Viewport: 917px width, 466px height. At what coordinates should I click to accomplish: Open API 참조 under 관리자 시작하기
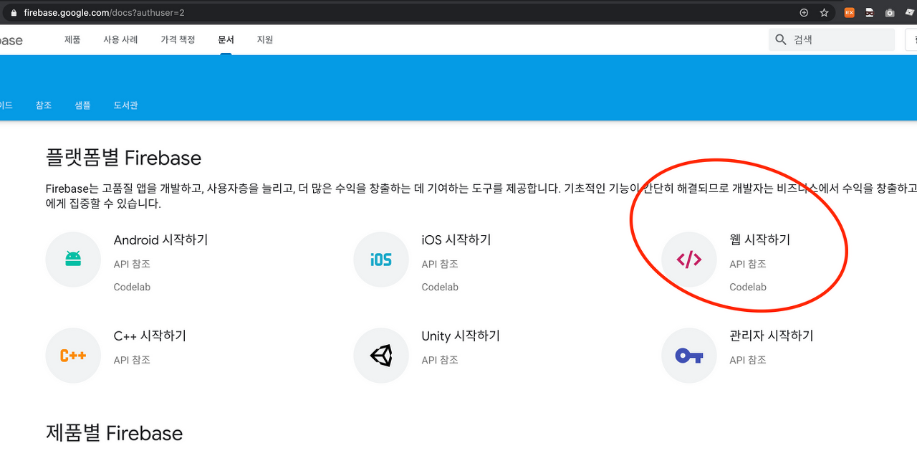coord(748,361)
